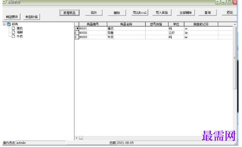242x147 pixels.
Task: Open the 商品管理 window system menu icon
Action: pos(4,2)
